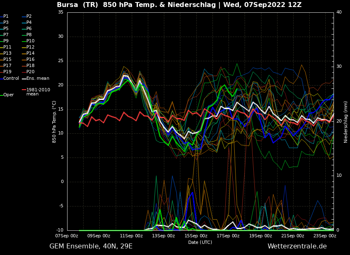
Task: Select the -10 temperature axis value
Action: pyautogui.click(x=60, y=230)
